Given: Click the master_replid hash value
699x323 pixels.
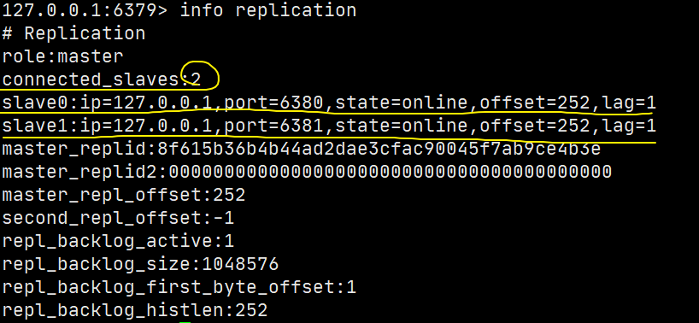Looking at the screenshot, I should (379, 150).
